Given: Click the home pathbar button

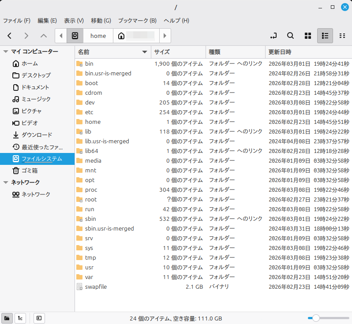Looking at the screenshot, I should click(x=98, y=36).
